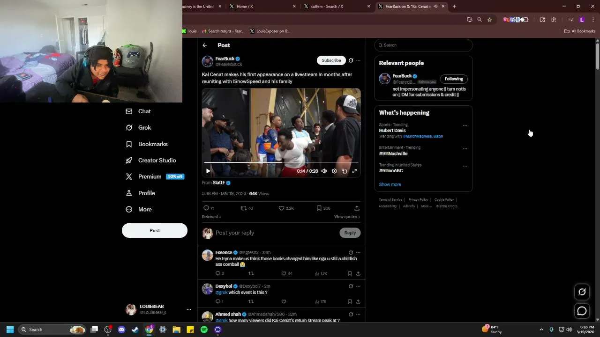Open Grok from the sidebar
Image resolution: width=600 pixels, height=337 pixels.
click(138, 128)
